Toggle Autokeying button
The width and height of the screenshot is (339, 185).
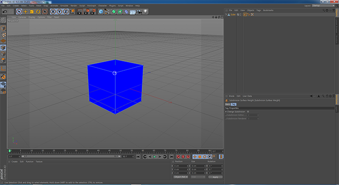[183, 157]
